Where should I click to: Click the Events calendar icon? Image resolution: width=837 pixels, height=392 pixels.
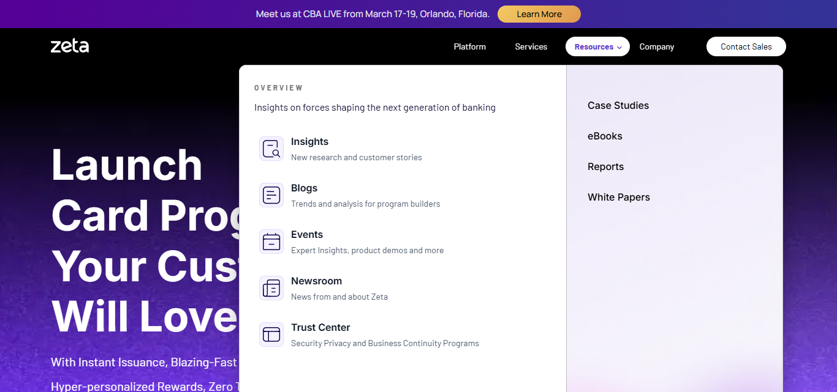coord(271,242)
